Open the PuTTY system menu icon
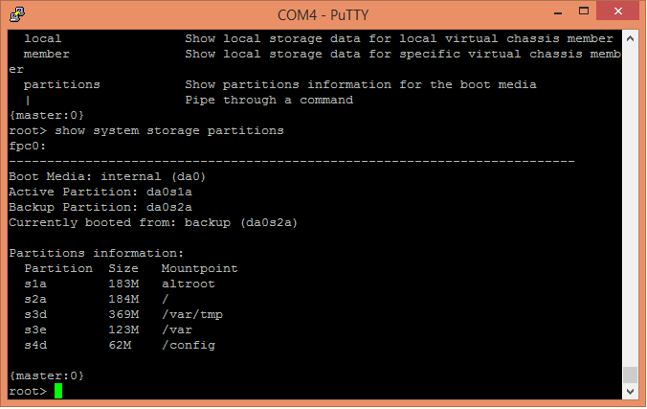 click(17, 14)
